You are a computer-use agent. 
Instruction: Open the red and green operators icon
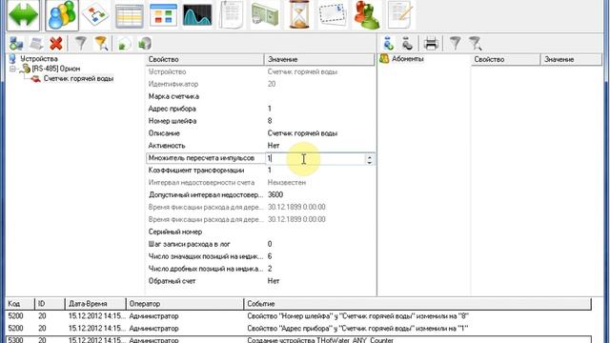(367, 15)
